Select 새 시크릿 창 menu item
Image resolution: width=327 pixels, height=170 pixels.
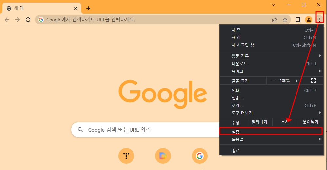(272, 45)
